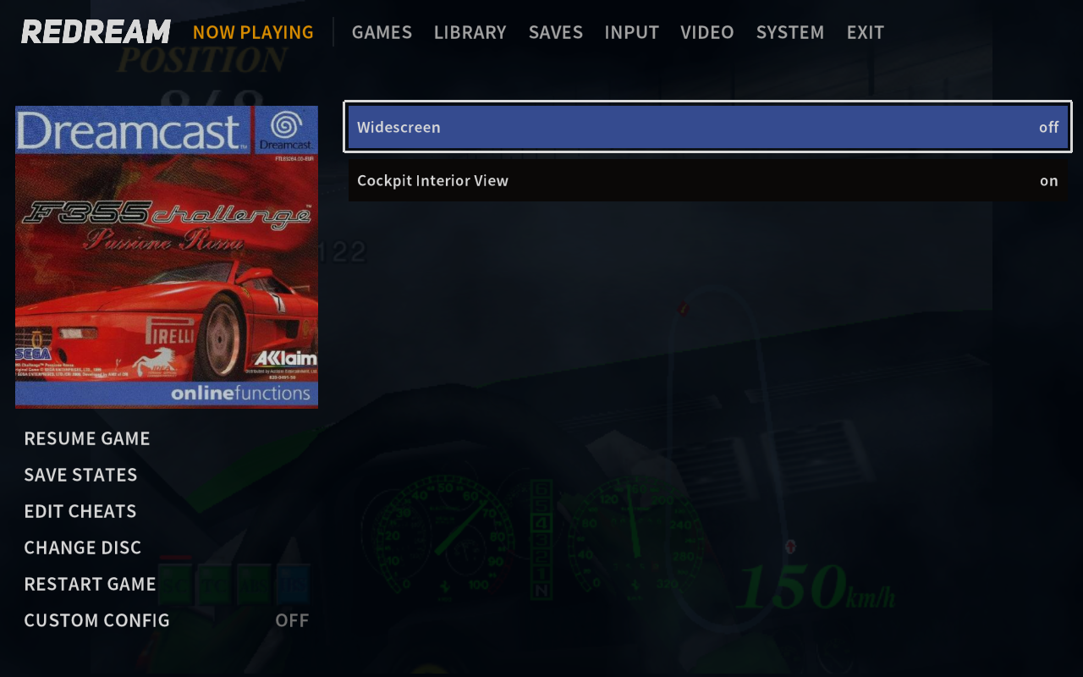Open the SYSTEM tab
Viewport: 1083px width, 677px height.
coord(790,32)
